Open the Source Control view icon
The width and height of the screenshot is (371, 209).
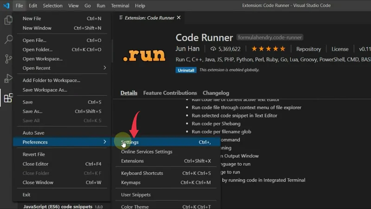8,59
